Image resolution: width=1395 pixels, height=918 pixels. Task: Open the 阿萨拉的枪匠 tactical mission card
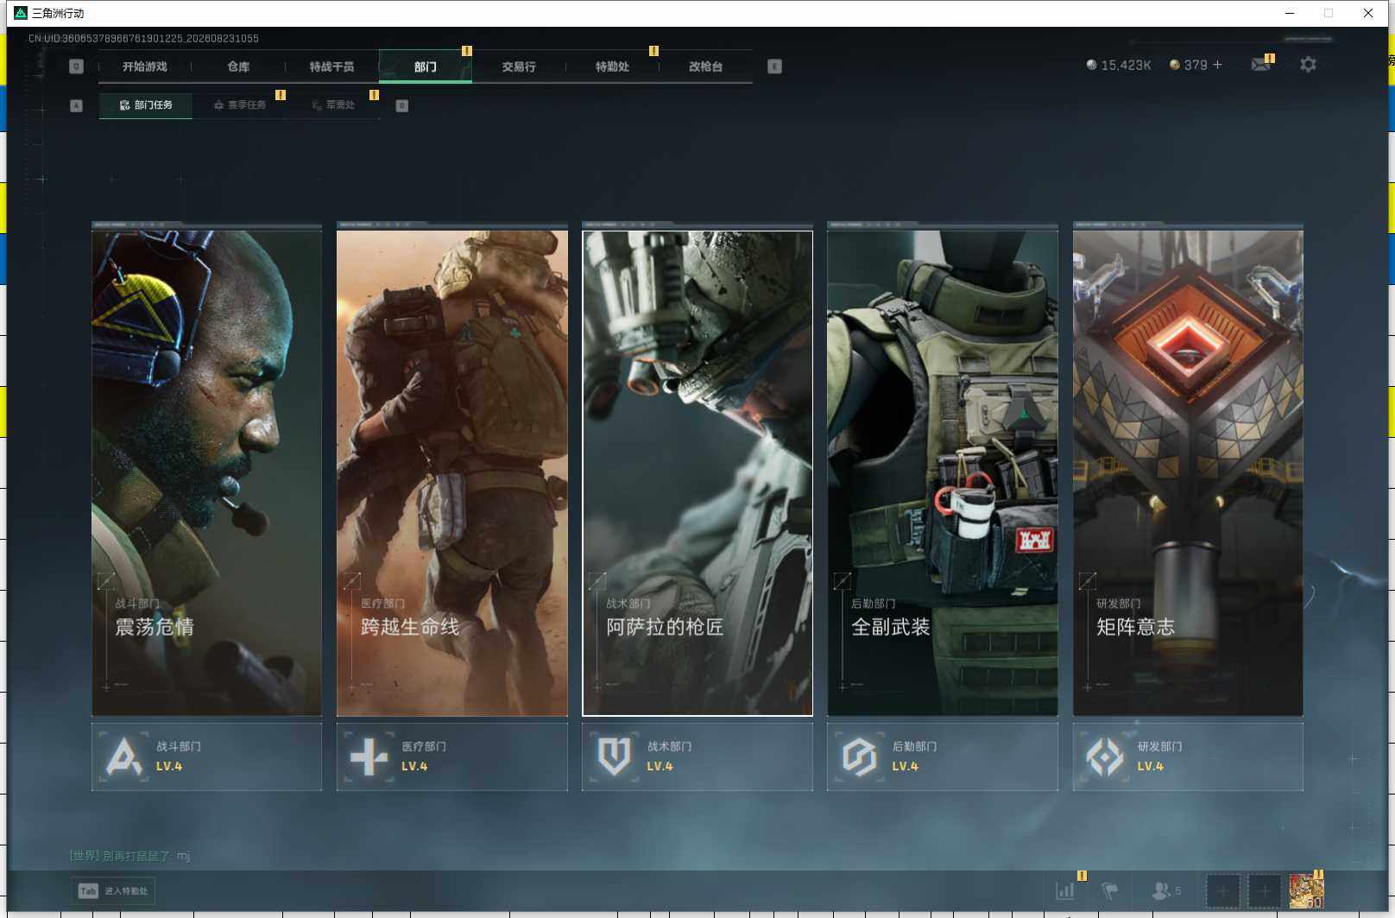[697, 472]
